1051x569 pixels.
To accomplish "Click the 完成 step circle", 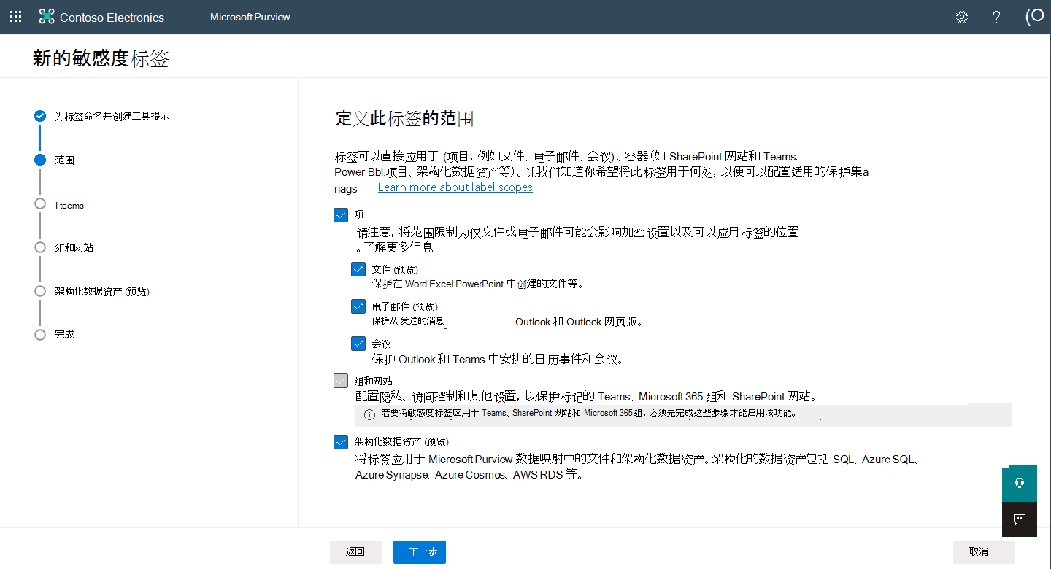I will (40, 334).
